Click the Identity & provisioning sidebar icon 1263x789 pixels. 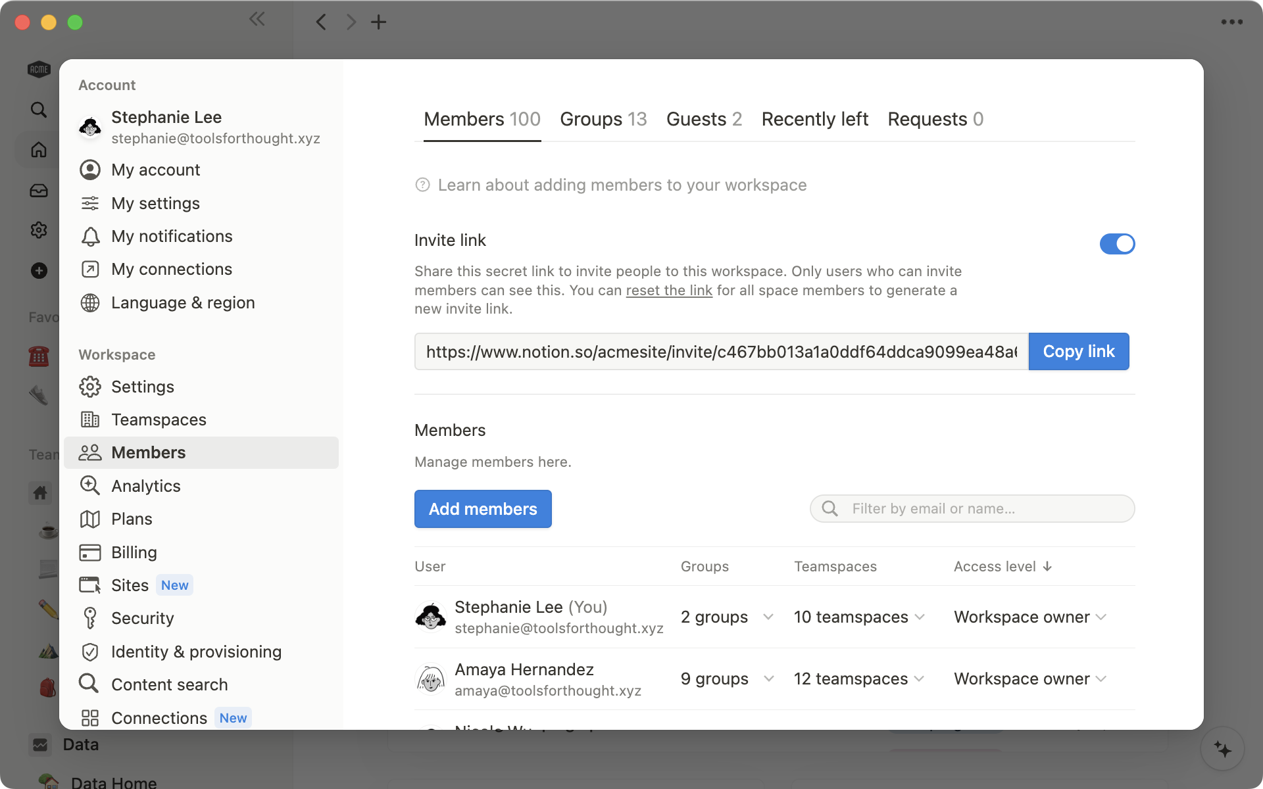click(89, 651)
